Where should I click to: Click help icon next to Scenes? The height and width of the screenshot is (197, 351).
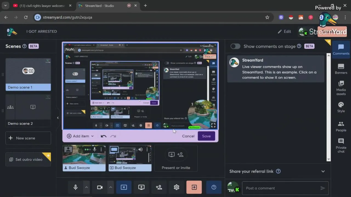coord(24,46)
